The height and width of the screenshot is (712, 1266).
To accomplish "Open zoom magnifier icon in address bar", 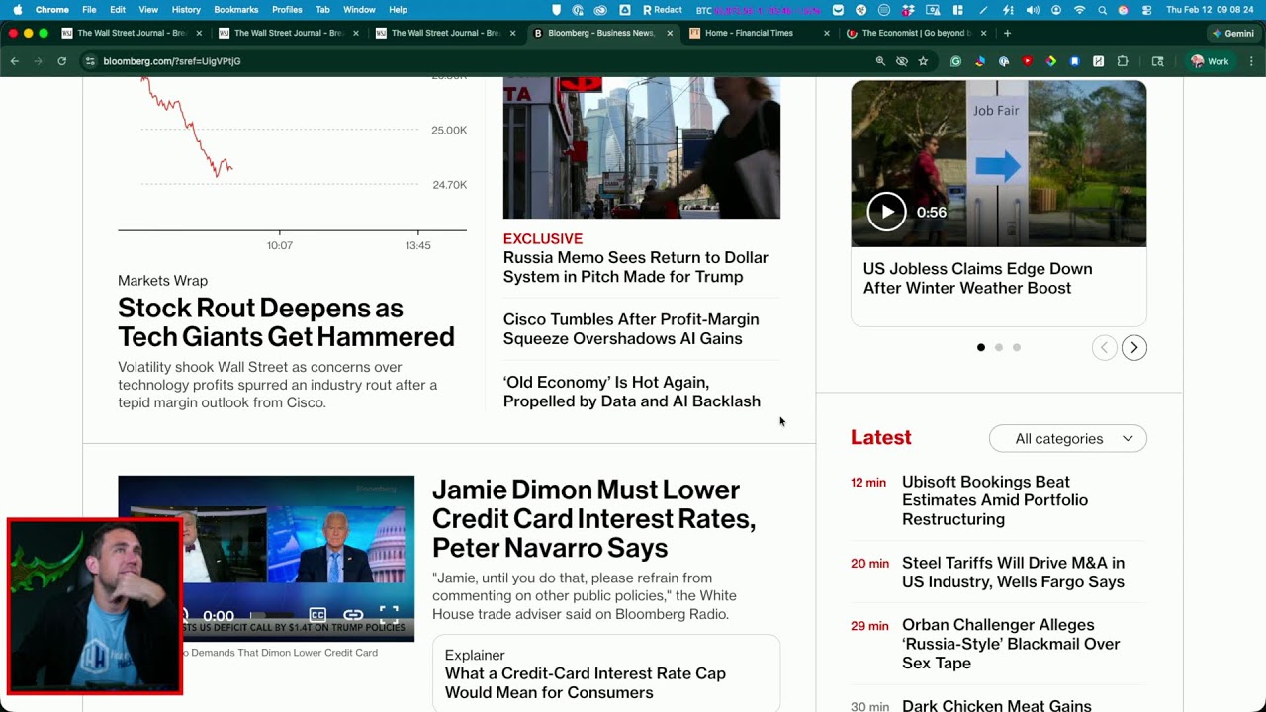I will (x=880, y=61).
